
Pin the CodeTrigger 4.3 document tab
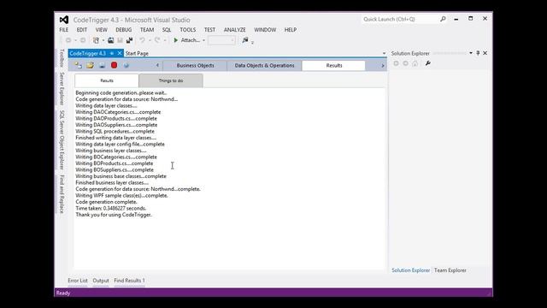pos(112,53)
